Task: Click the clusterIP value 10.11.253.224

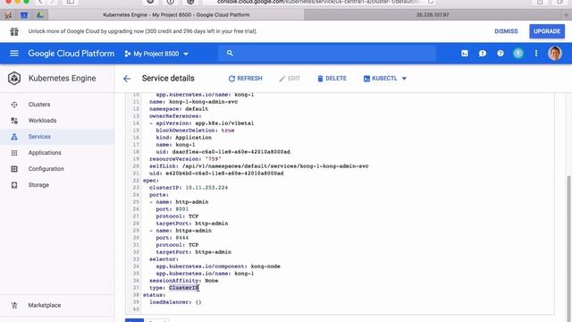Action: 206,188
